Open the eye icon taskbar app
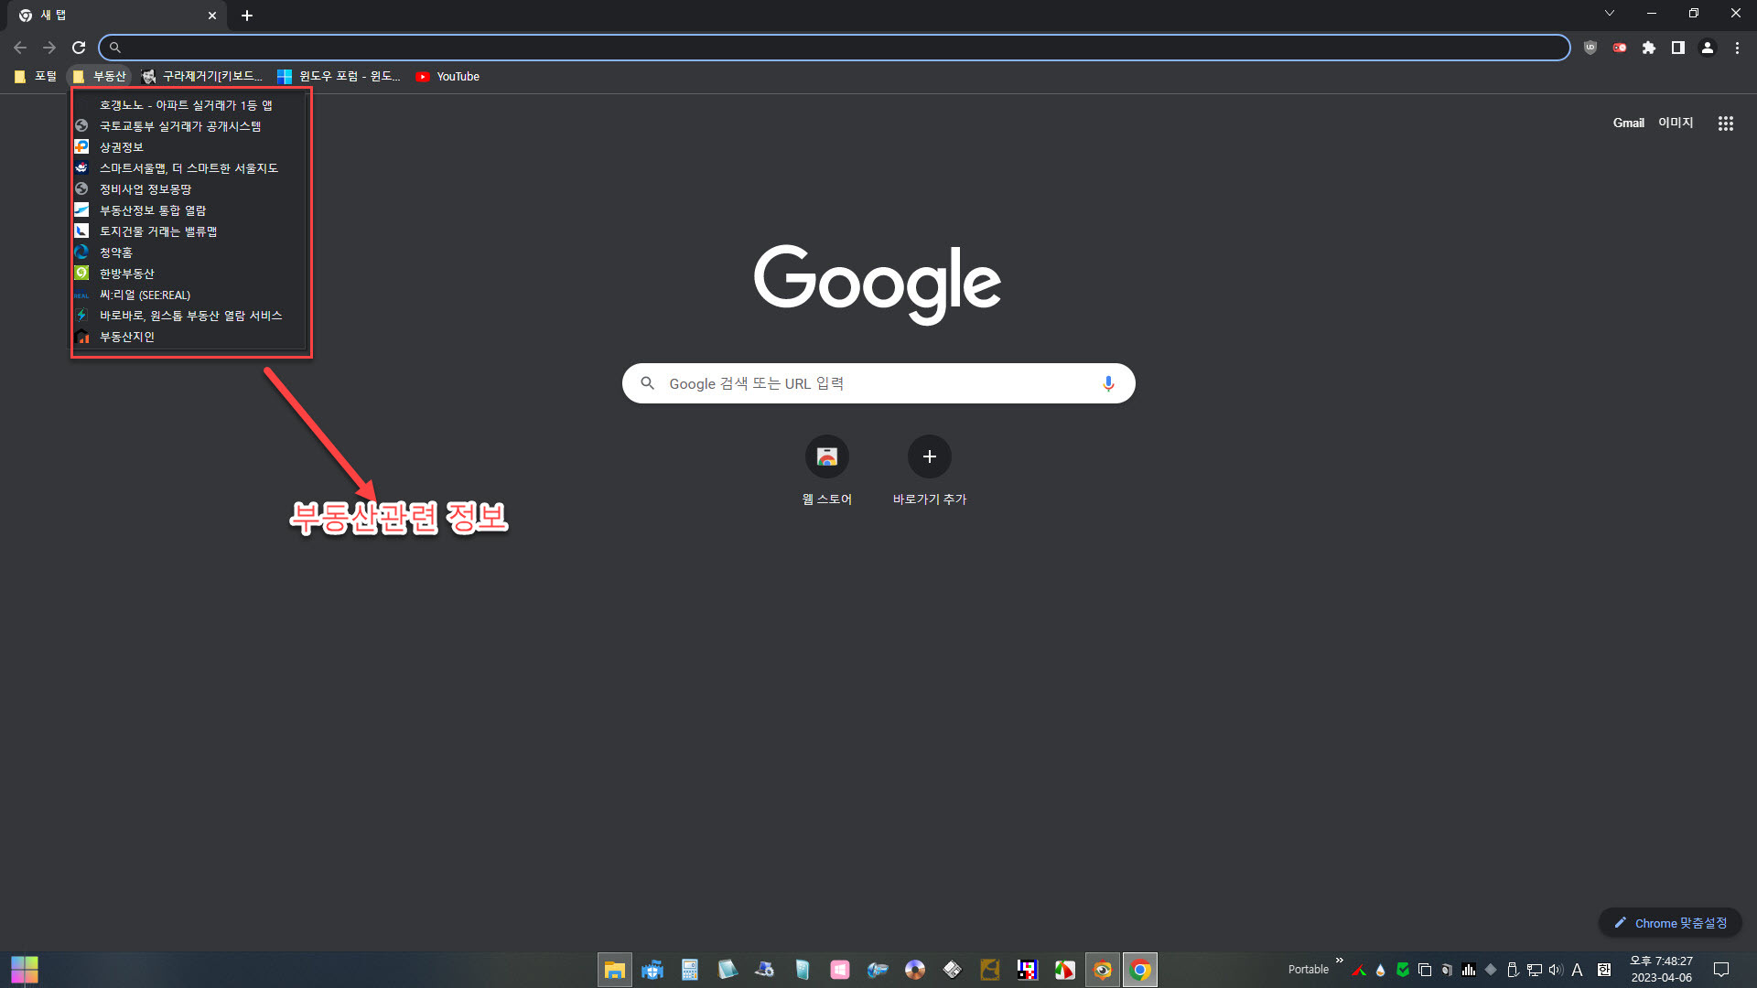This screenshot has height=988, width=1757. point(1103,970)
